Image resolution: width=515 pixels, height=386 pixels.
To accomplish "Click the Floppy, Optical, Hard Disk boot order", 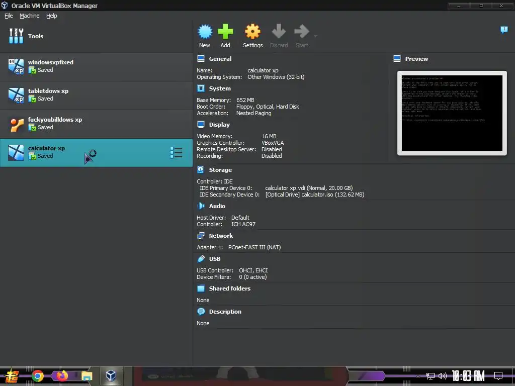I will [268, 107].
